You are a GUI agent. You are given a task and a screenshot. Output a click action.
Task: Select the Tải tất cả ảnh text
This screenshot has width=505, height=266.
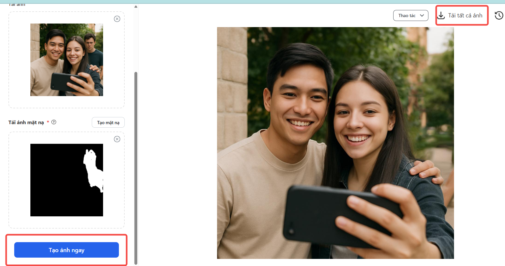pos(465,15)
